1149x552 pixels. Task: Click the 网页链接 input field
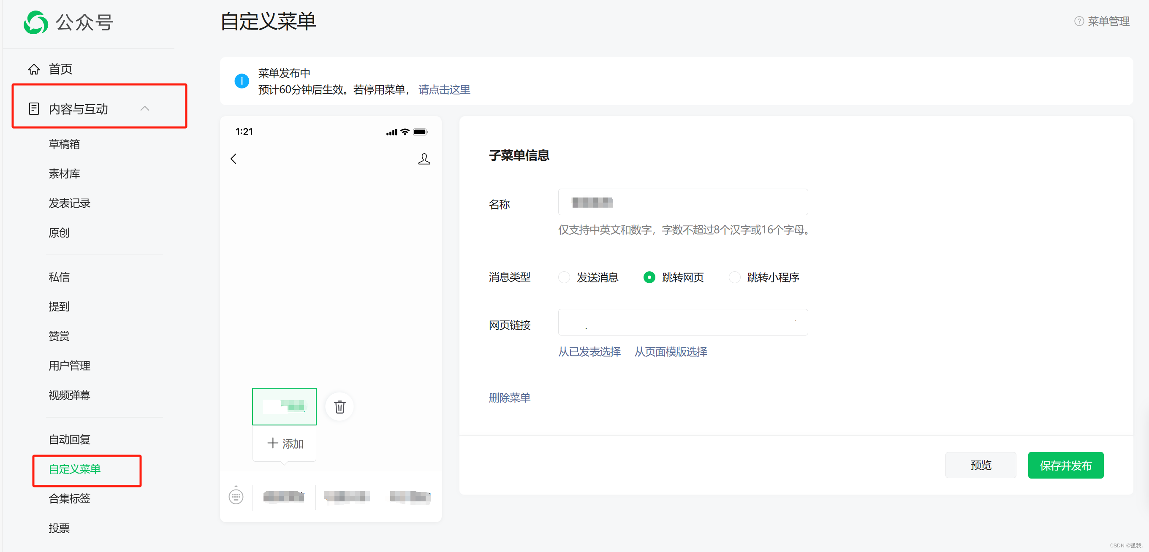pos(682,322)
